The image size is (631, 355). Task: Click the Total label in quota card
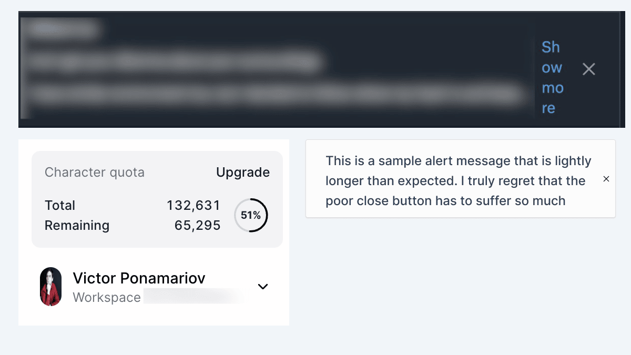[60, 205]
